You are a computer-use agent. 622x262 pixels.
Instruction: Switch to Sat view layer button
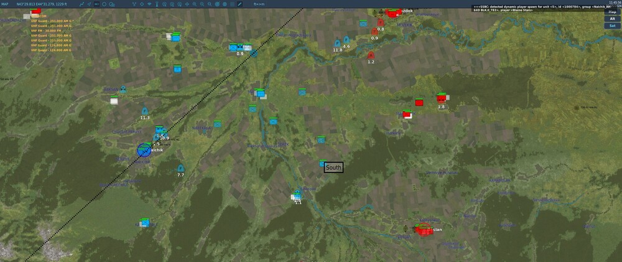tap(613, 26)
